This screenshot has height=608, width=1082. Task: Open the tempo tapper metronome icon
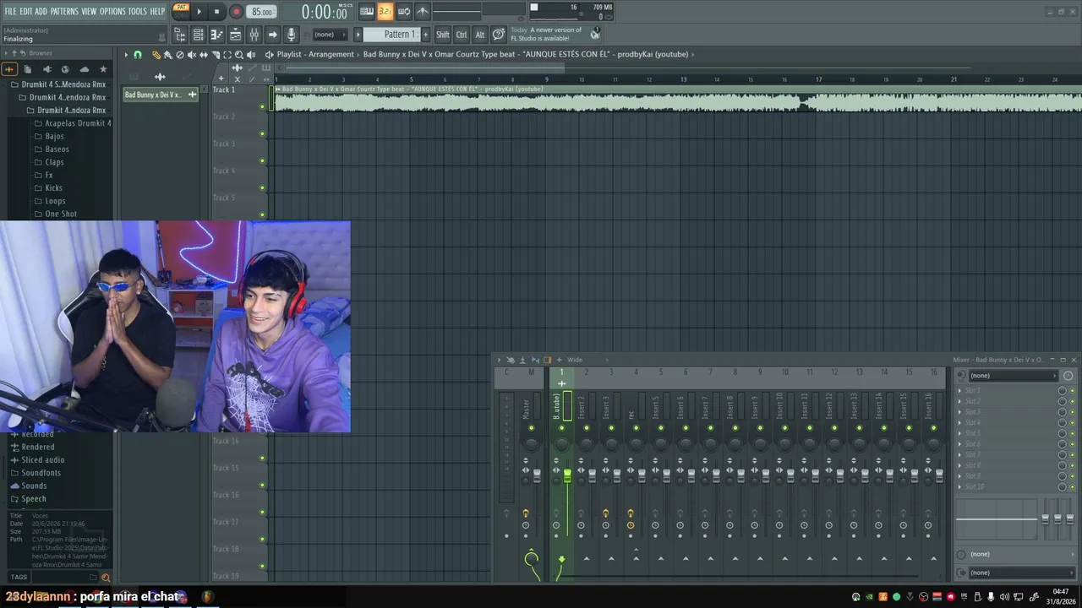[x=423, y=12]
